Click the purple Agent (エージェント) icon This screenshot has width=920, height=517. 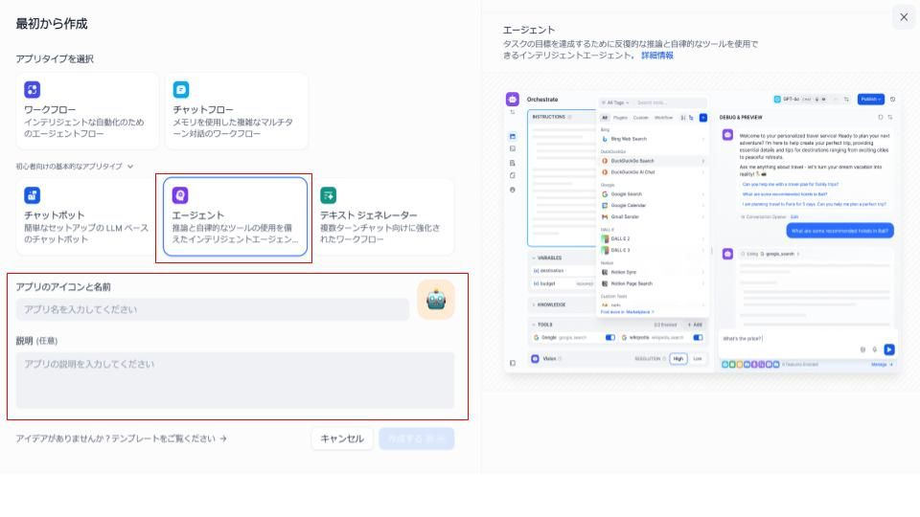(181, 194)
